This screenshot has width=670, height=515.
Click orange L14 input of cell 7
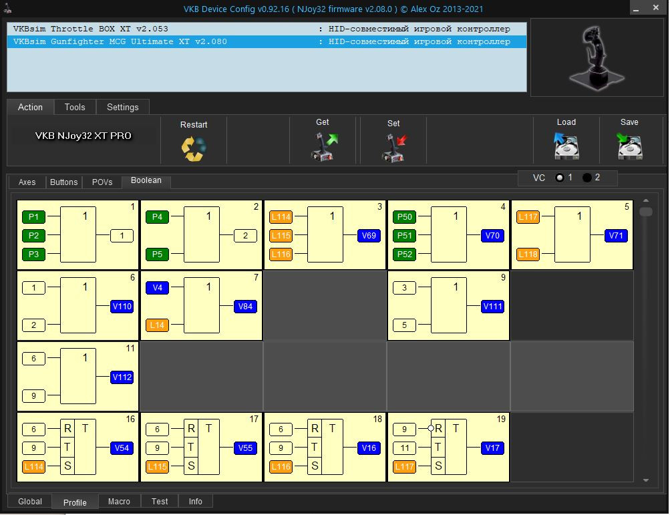coord(157,325)
